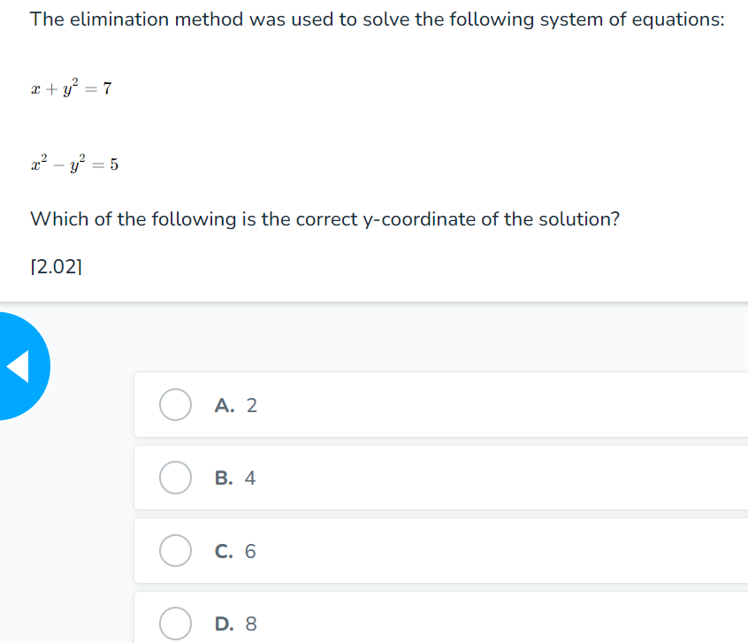Pick the radio circle beside D. 8

pyautogui.click(x=175, y=624)
